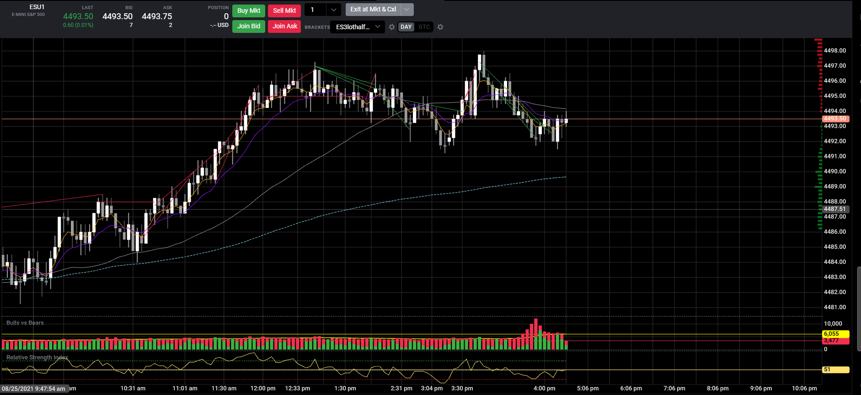The width and height of the screenshot is (861, 395).
Task: Click the 0.60 (0.01%) change value
Action: (x=78, y=25)
